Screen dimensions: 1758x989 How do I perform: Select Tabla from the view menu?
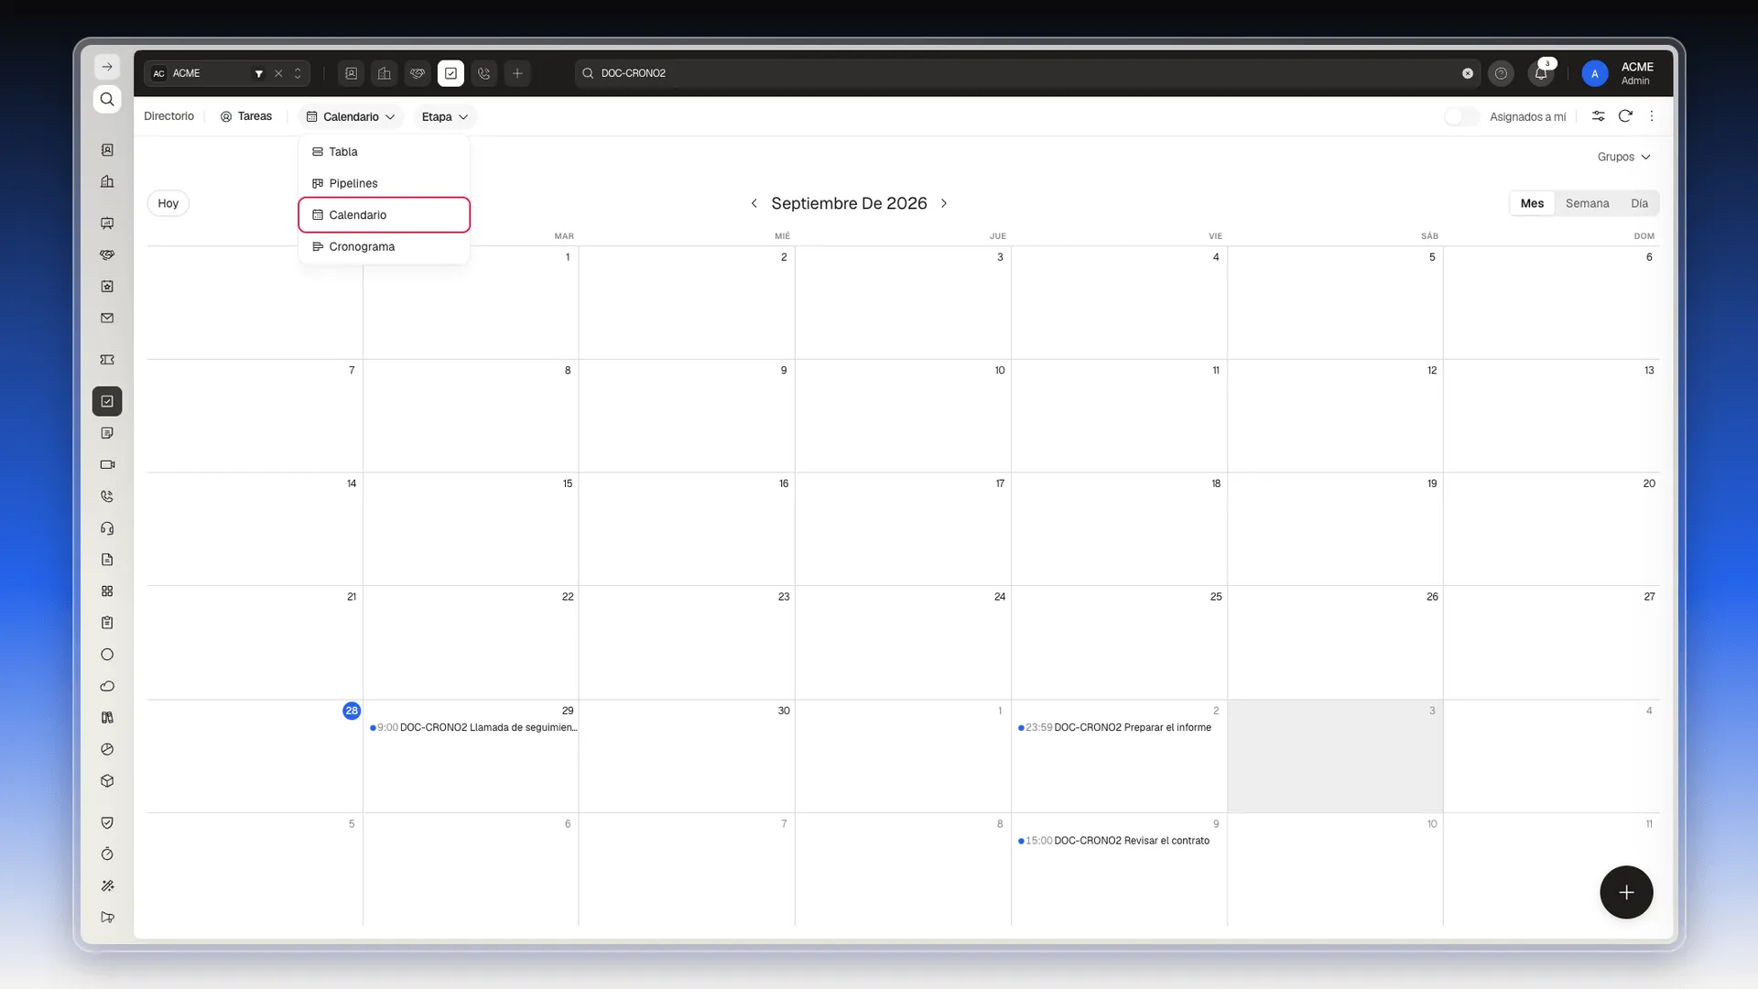tap(385, 152)
